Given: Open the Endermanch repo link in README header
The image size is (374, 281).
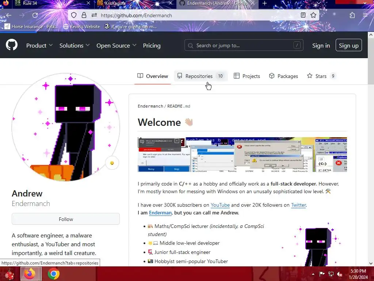Looking at the screenshot, I should click(x=150, y=106).
